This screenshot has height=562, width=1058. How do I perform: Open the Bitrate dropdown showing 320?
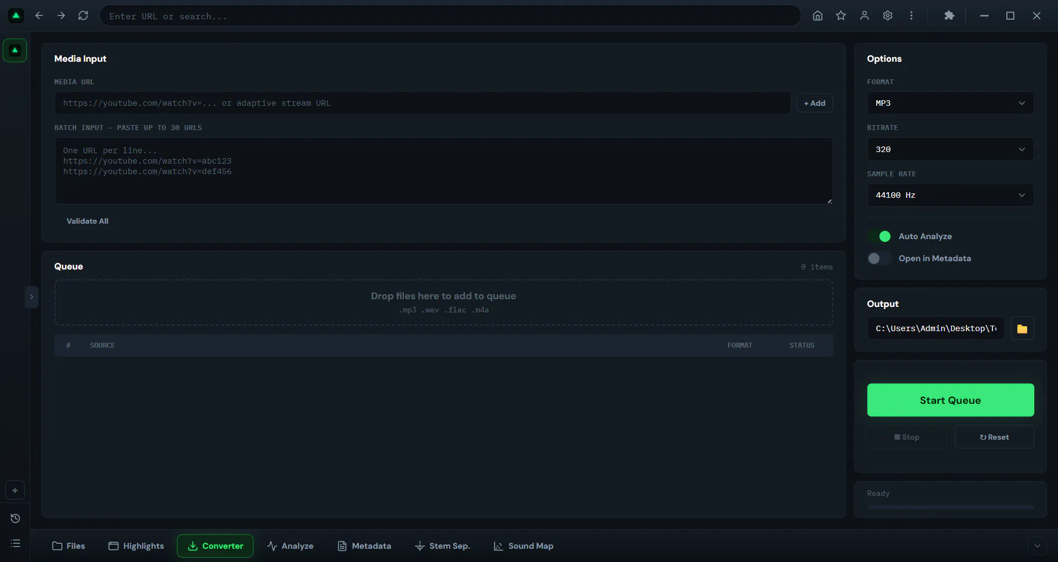click(951, 149)
